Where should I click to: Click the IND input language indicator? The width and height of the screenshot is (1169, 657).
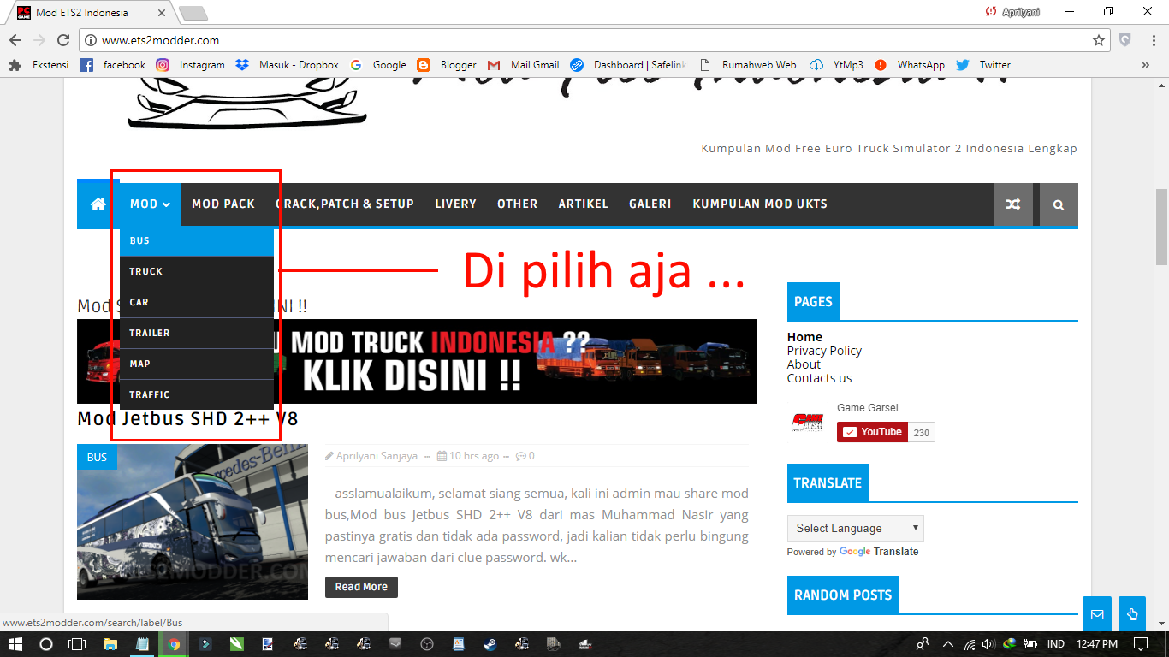pos(1056,644)
